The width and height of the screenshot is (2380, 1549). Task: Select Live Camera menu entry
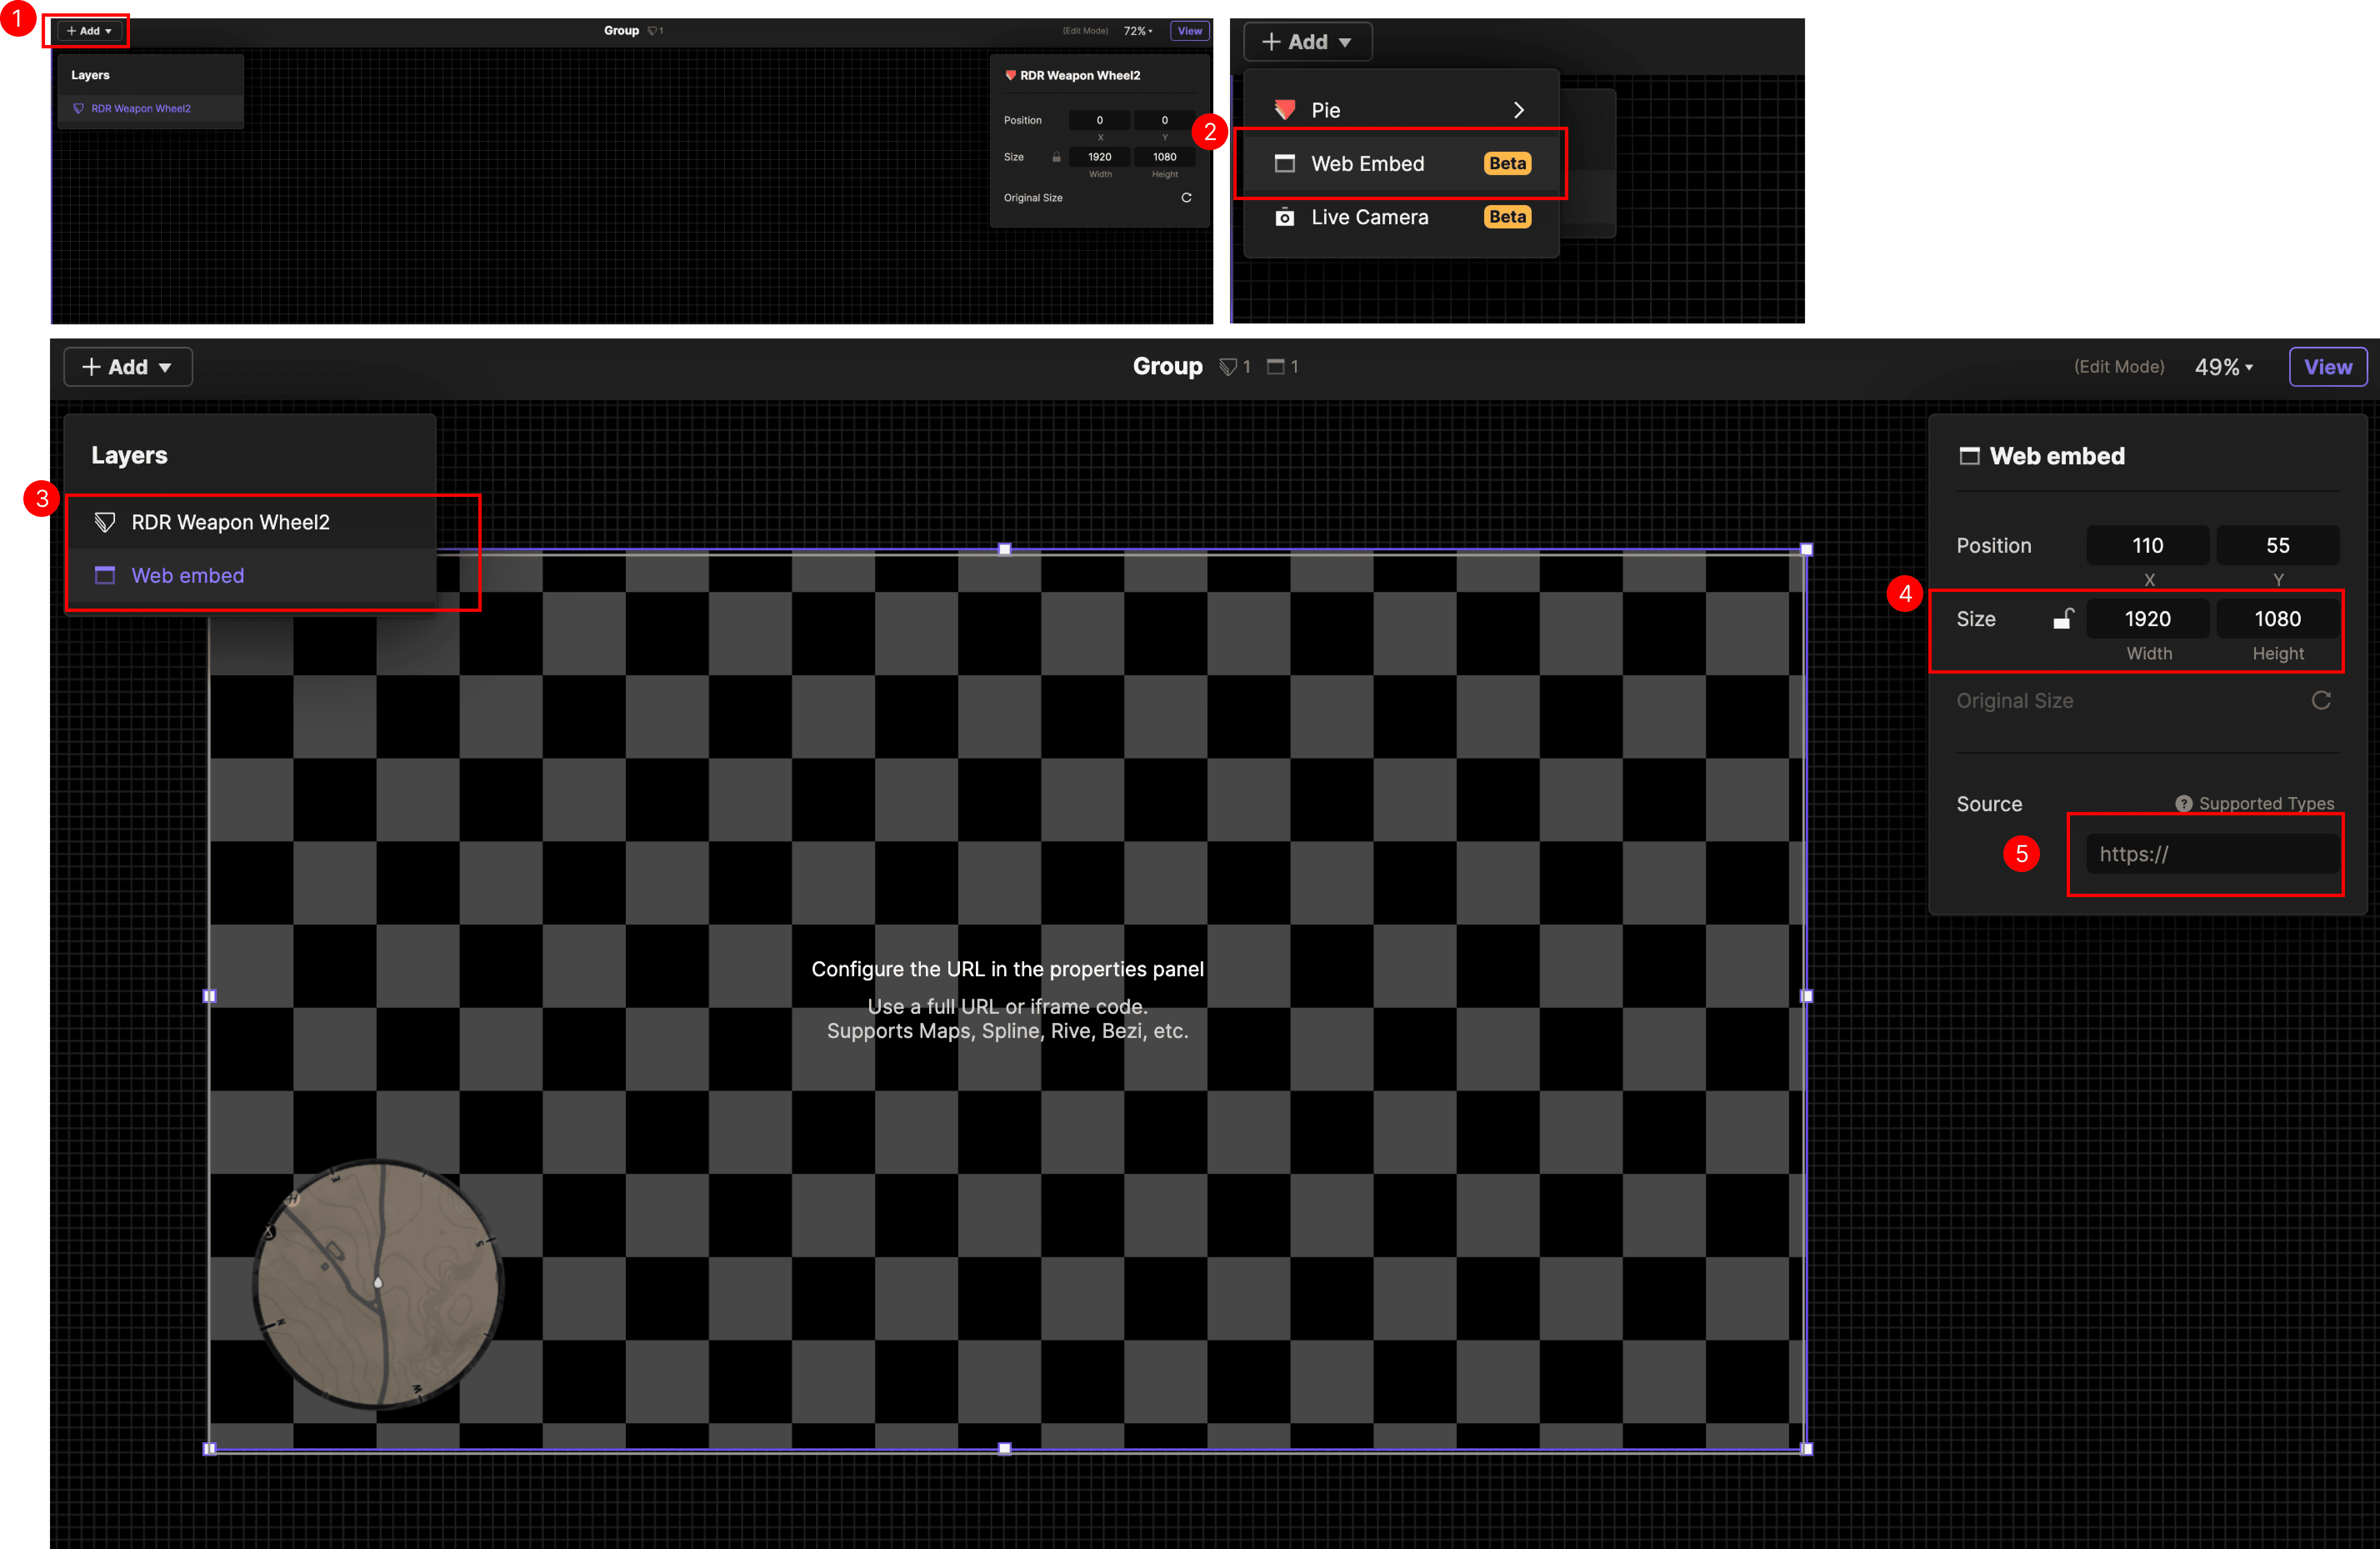[x=1369, y=217]
